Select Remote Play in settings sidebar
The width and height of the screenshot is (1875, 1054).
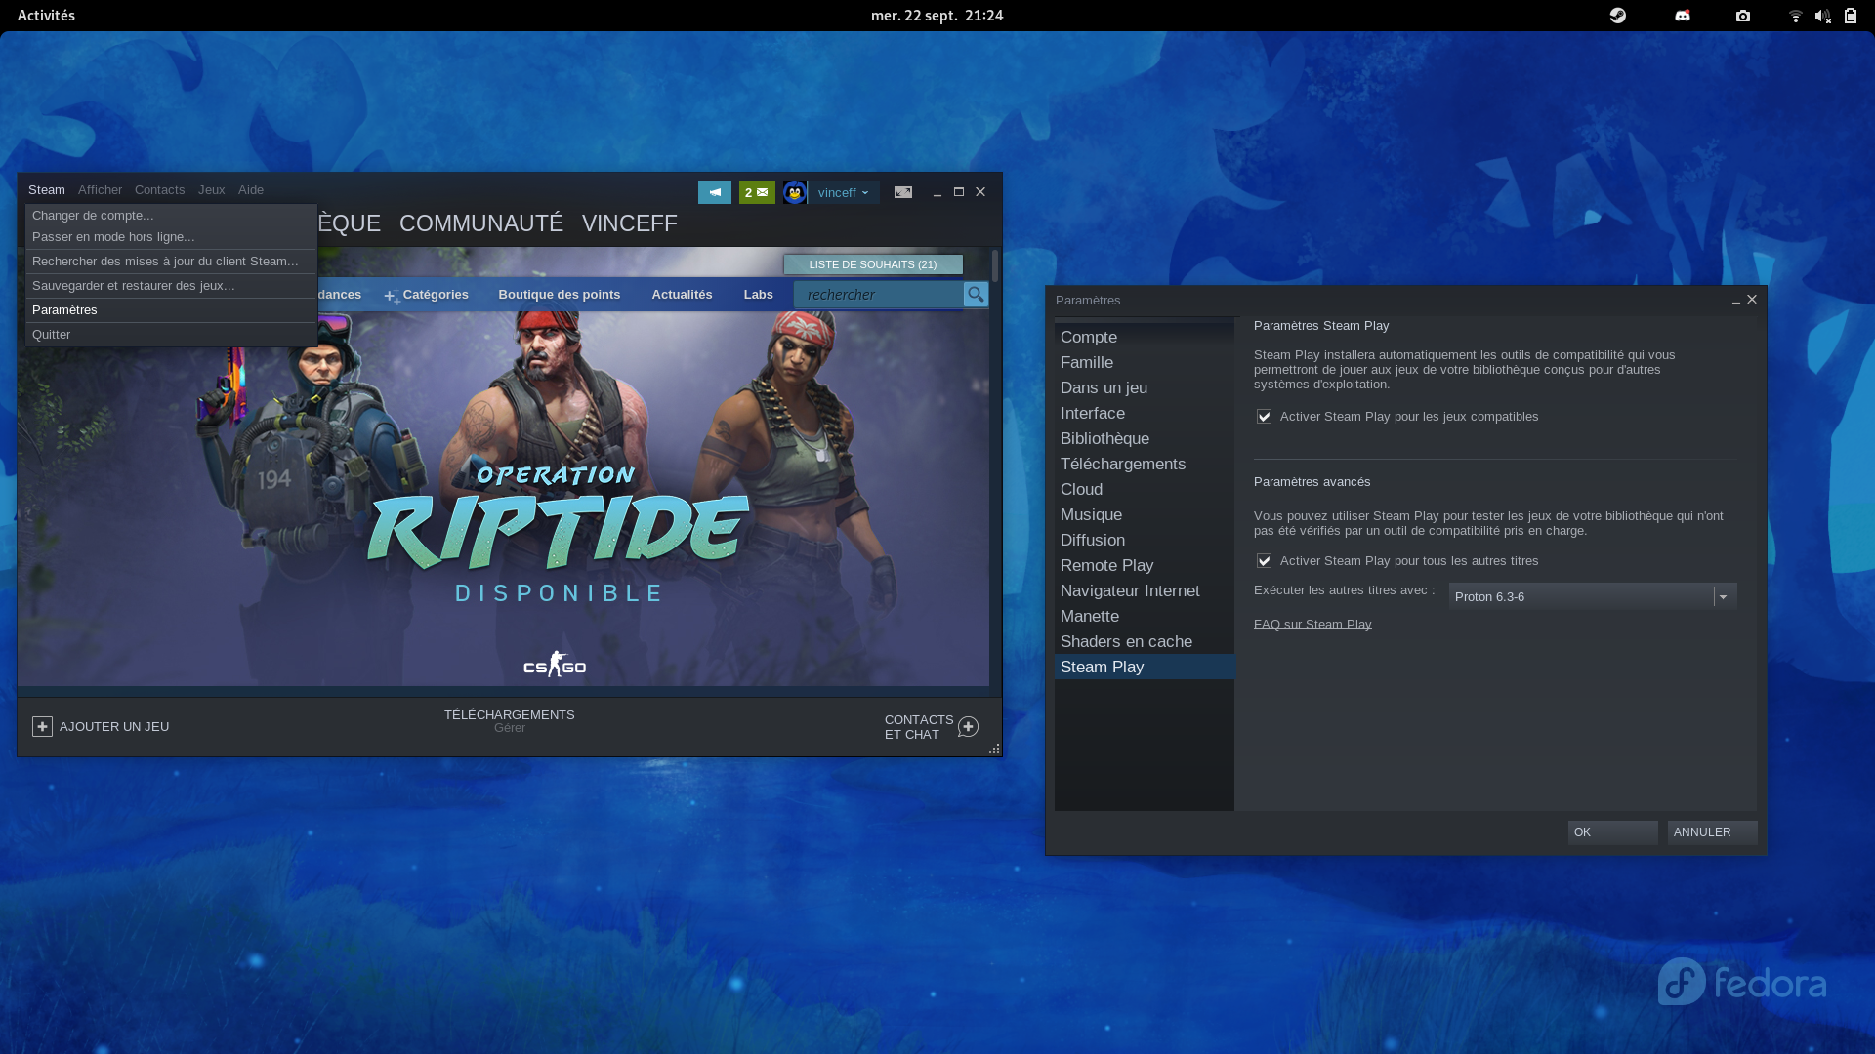[1145, 566]
